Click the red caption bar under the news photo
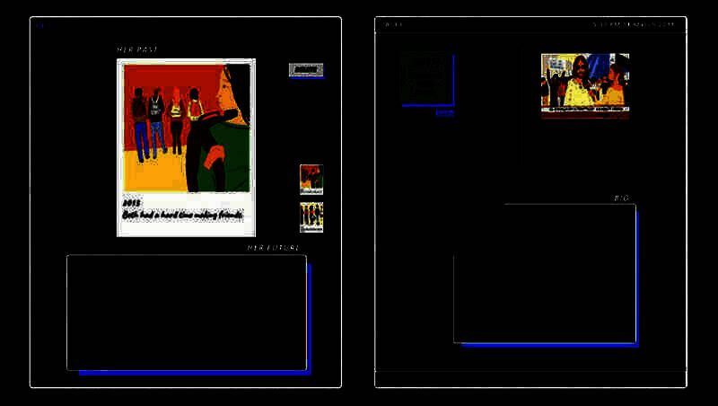The width and height of the screenshot is (718, 406). (584, 113)
